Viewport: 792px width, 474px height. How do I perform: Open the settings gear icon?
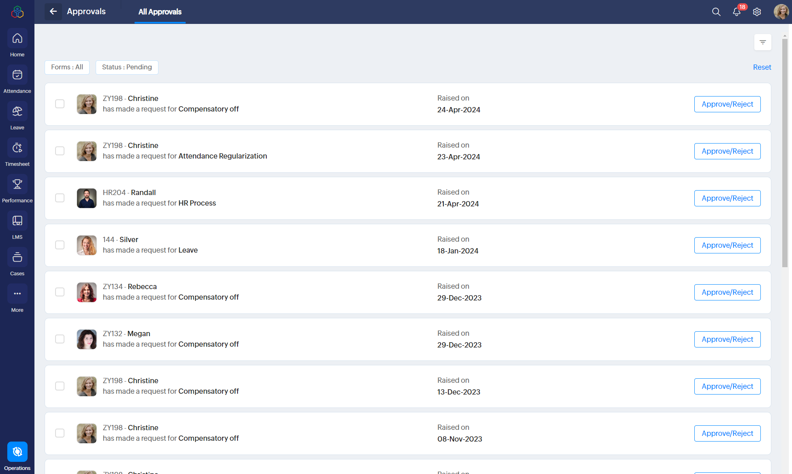point(757,12)
